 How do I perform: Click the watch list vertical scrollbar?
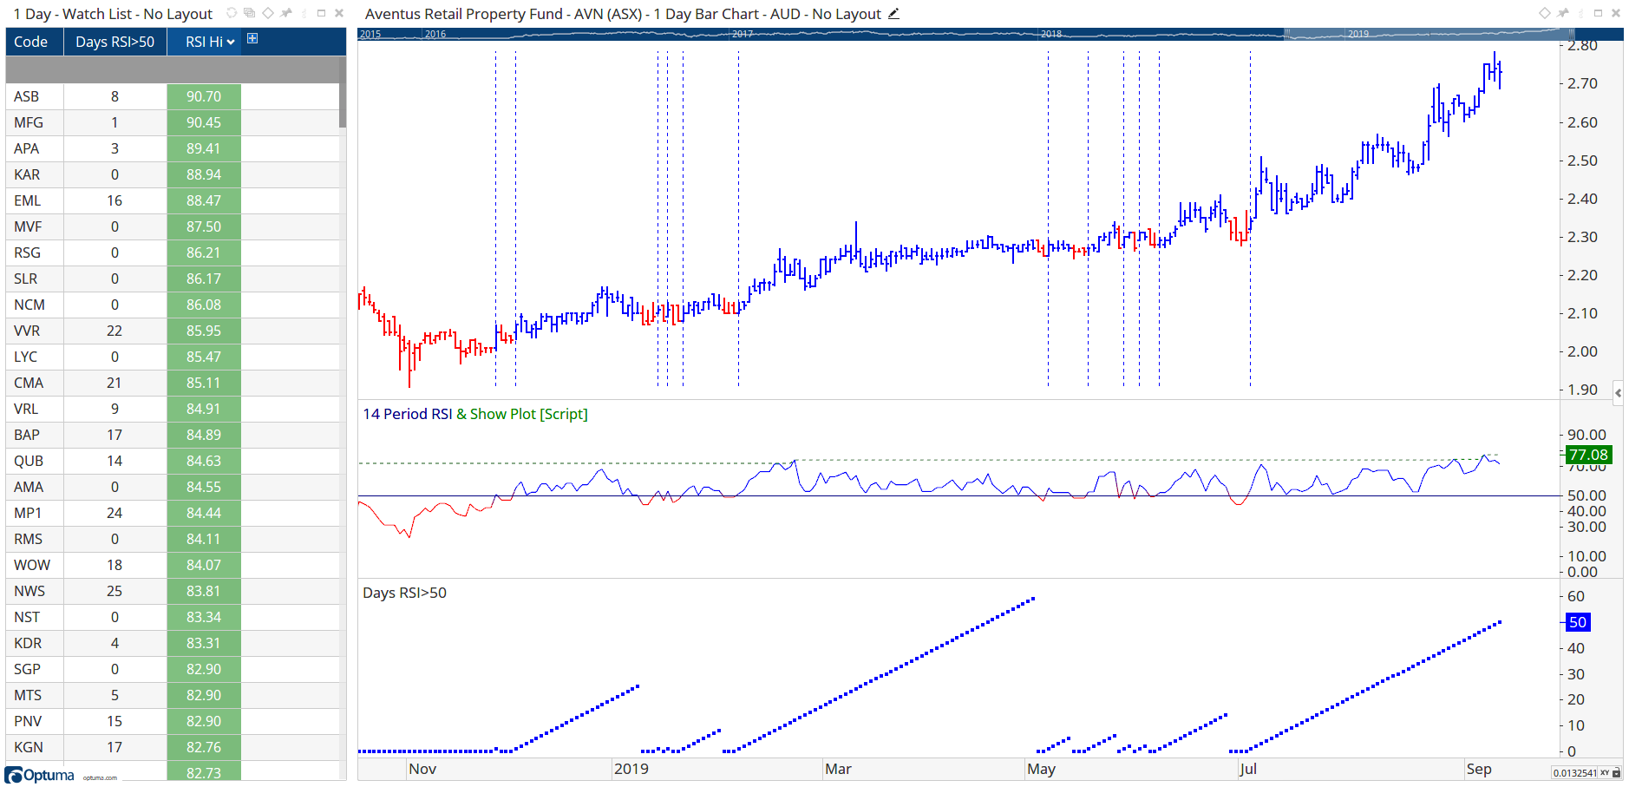[x=343, y=91]
